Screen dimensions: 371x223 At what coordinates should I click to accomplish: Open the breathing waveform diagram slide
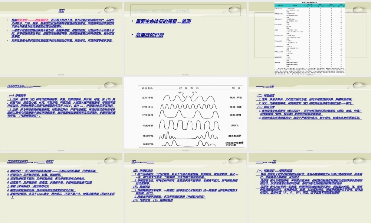tap(185, 111)
